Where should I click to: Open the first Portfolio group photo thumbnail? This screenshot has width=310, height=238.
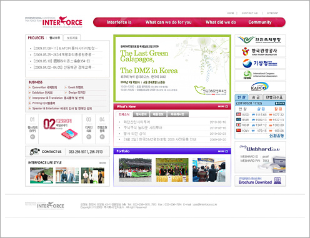135,170
